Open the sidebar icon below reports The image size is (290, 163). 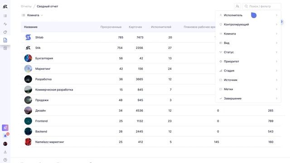pyautogui.click(x=5, y=48)
